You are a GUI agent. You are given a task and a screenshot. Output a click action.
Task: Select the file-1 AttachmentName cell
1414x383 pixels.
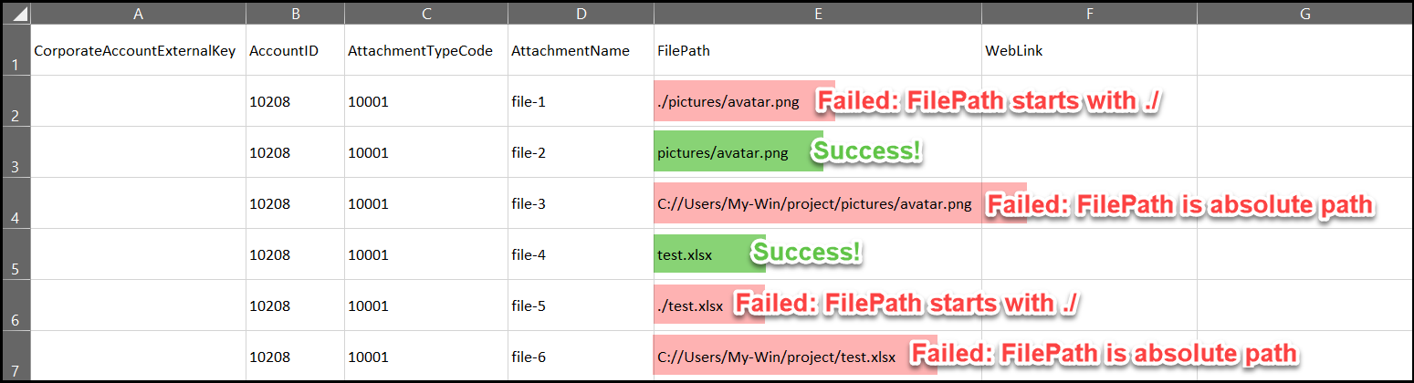(x=581, y=101)
